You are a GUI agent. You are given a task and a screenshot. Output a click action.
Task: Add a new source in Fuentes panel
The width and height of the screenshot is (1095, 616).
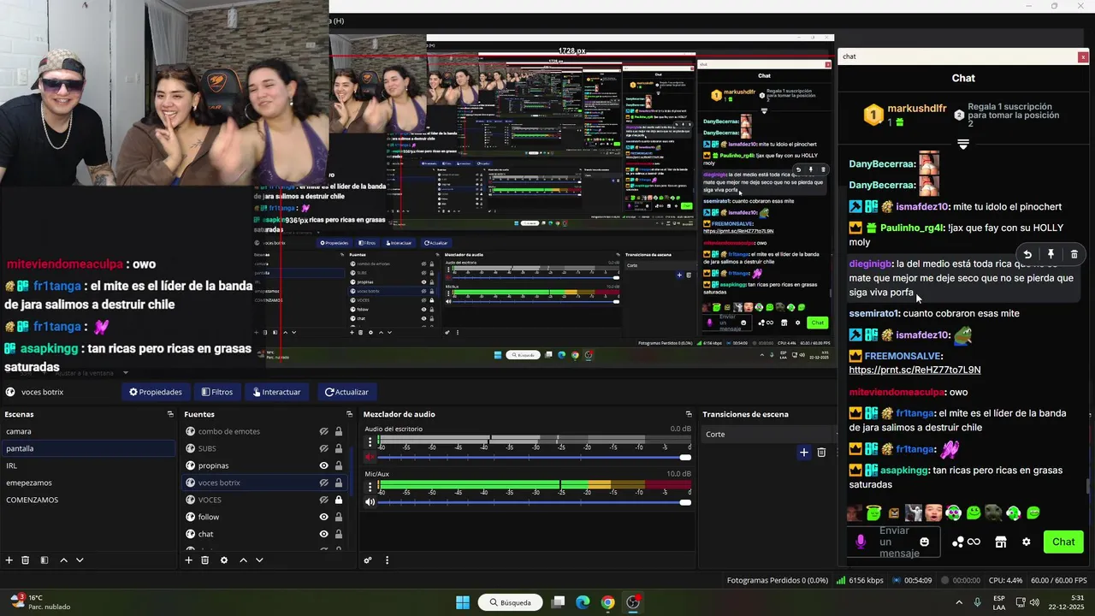coord(188,560)
